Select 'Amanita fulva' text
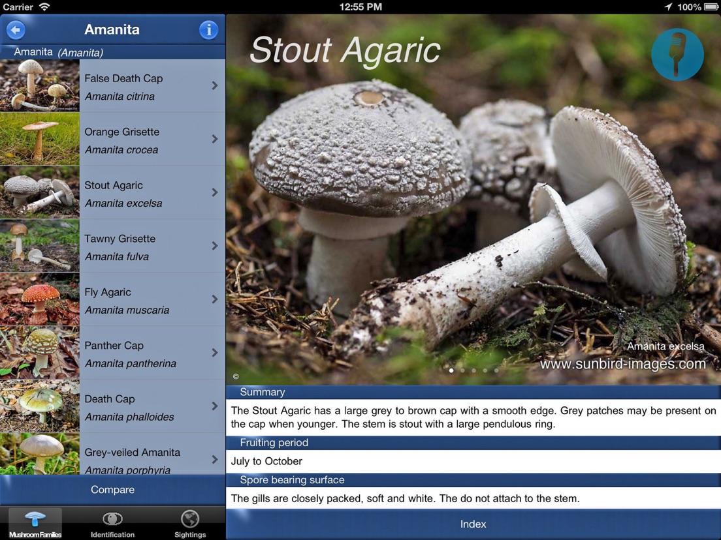This screenshot has height=540, width=721. point(117,257)
